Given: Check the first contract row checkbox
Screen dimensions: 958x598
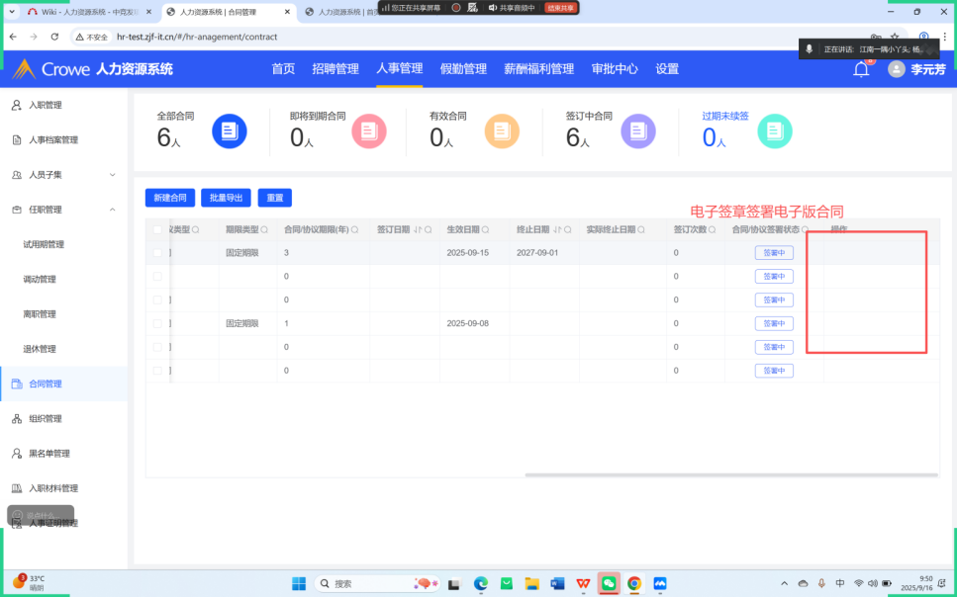Looking at the screenshot, I should click(157, 253).
